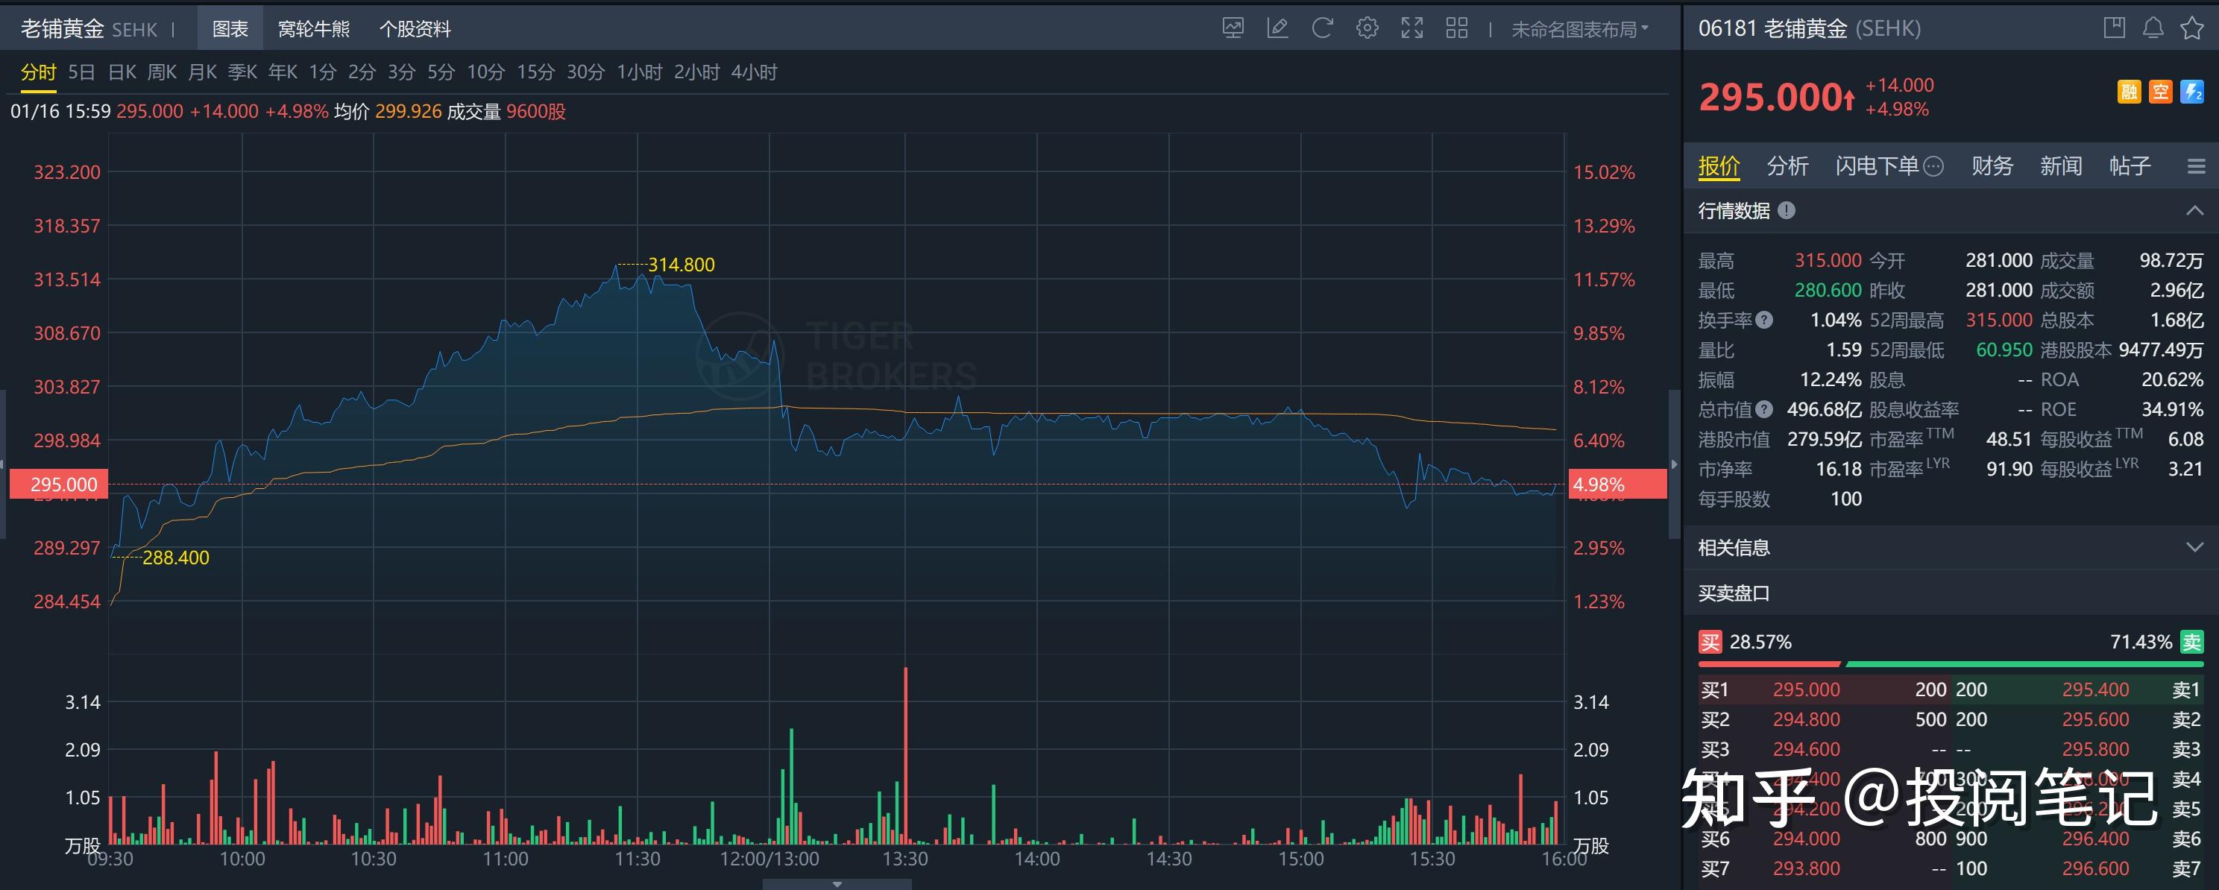2219x890 pixels.
Task: Switch to the 图表 tab
Action: click(x=230, y=29)
